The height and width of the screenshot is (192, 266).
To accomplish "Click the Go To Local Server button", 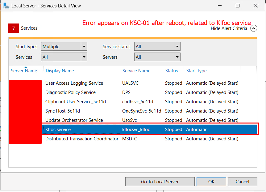I will coord(160,182).
